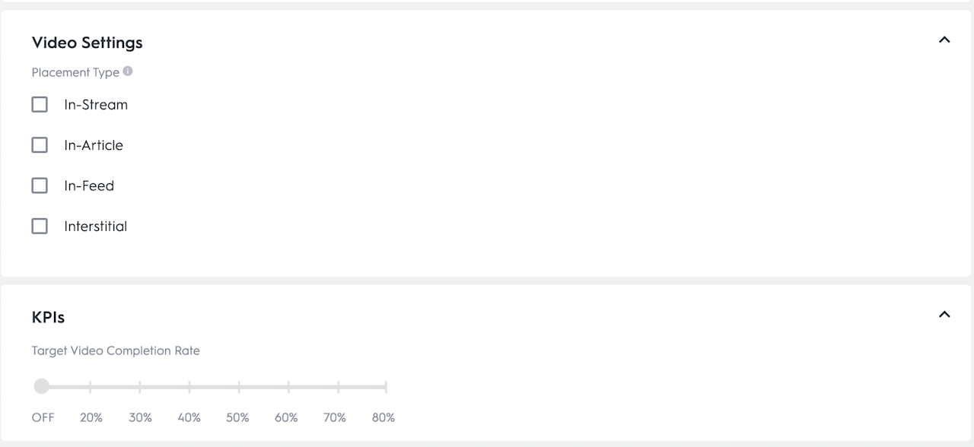974x447 pixels.
Task: Click the Video Settings heading
Action: [x=88, y=43]
